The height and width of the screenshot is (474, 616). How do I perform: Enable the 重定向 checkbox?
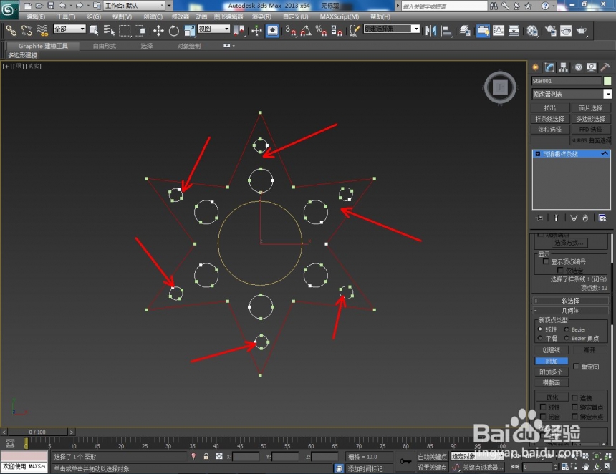pos(576,367)
